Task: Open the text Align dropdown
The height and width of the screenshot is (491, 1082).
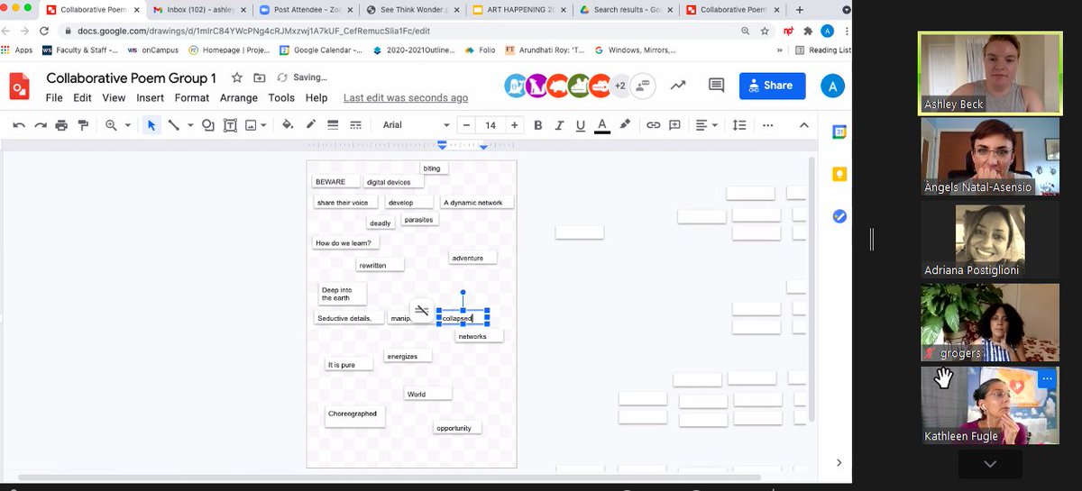Action: coord(707,125)
